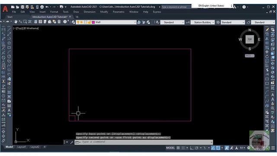Click the WCS button under ViewCube
Image resolution: width=277 pixels, height=156 pixels.
250,56
